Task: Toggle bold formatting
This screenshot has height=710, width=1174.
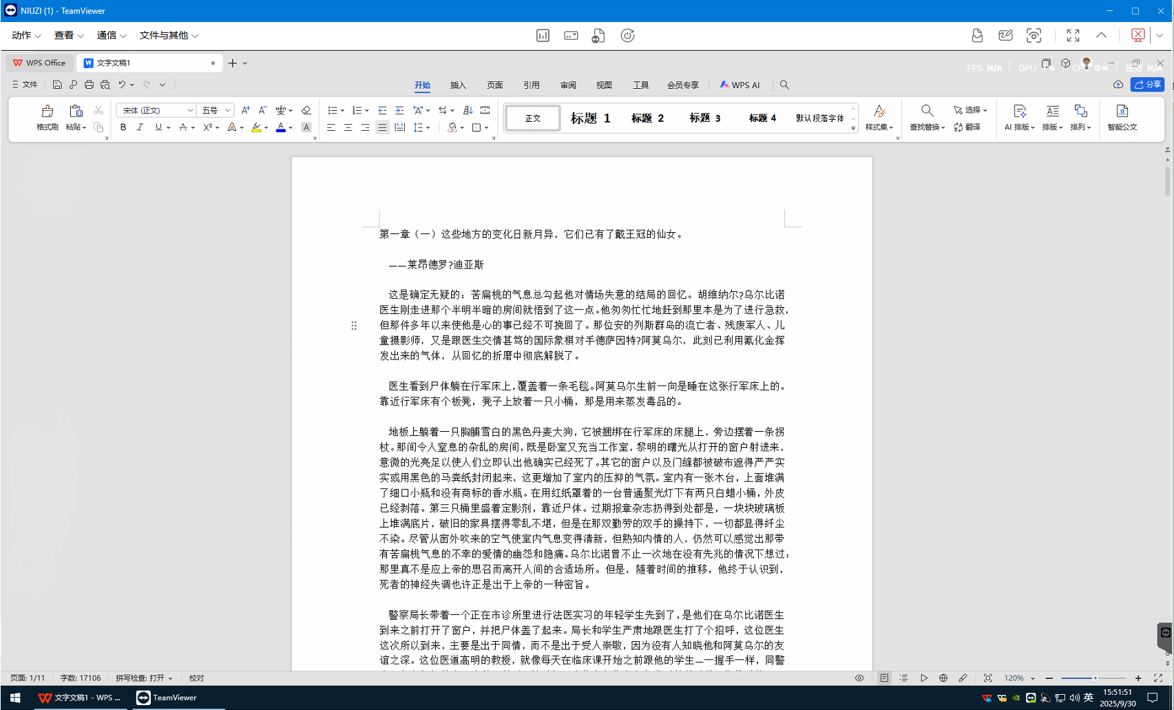Action: point(123,127)
